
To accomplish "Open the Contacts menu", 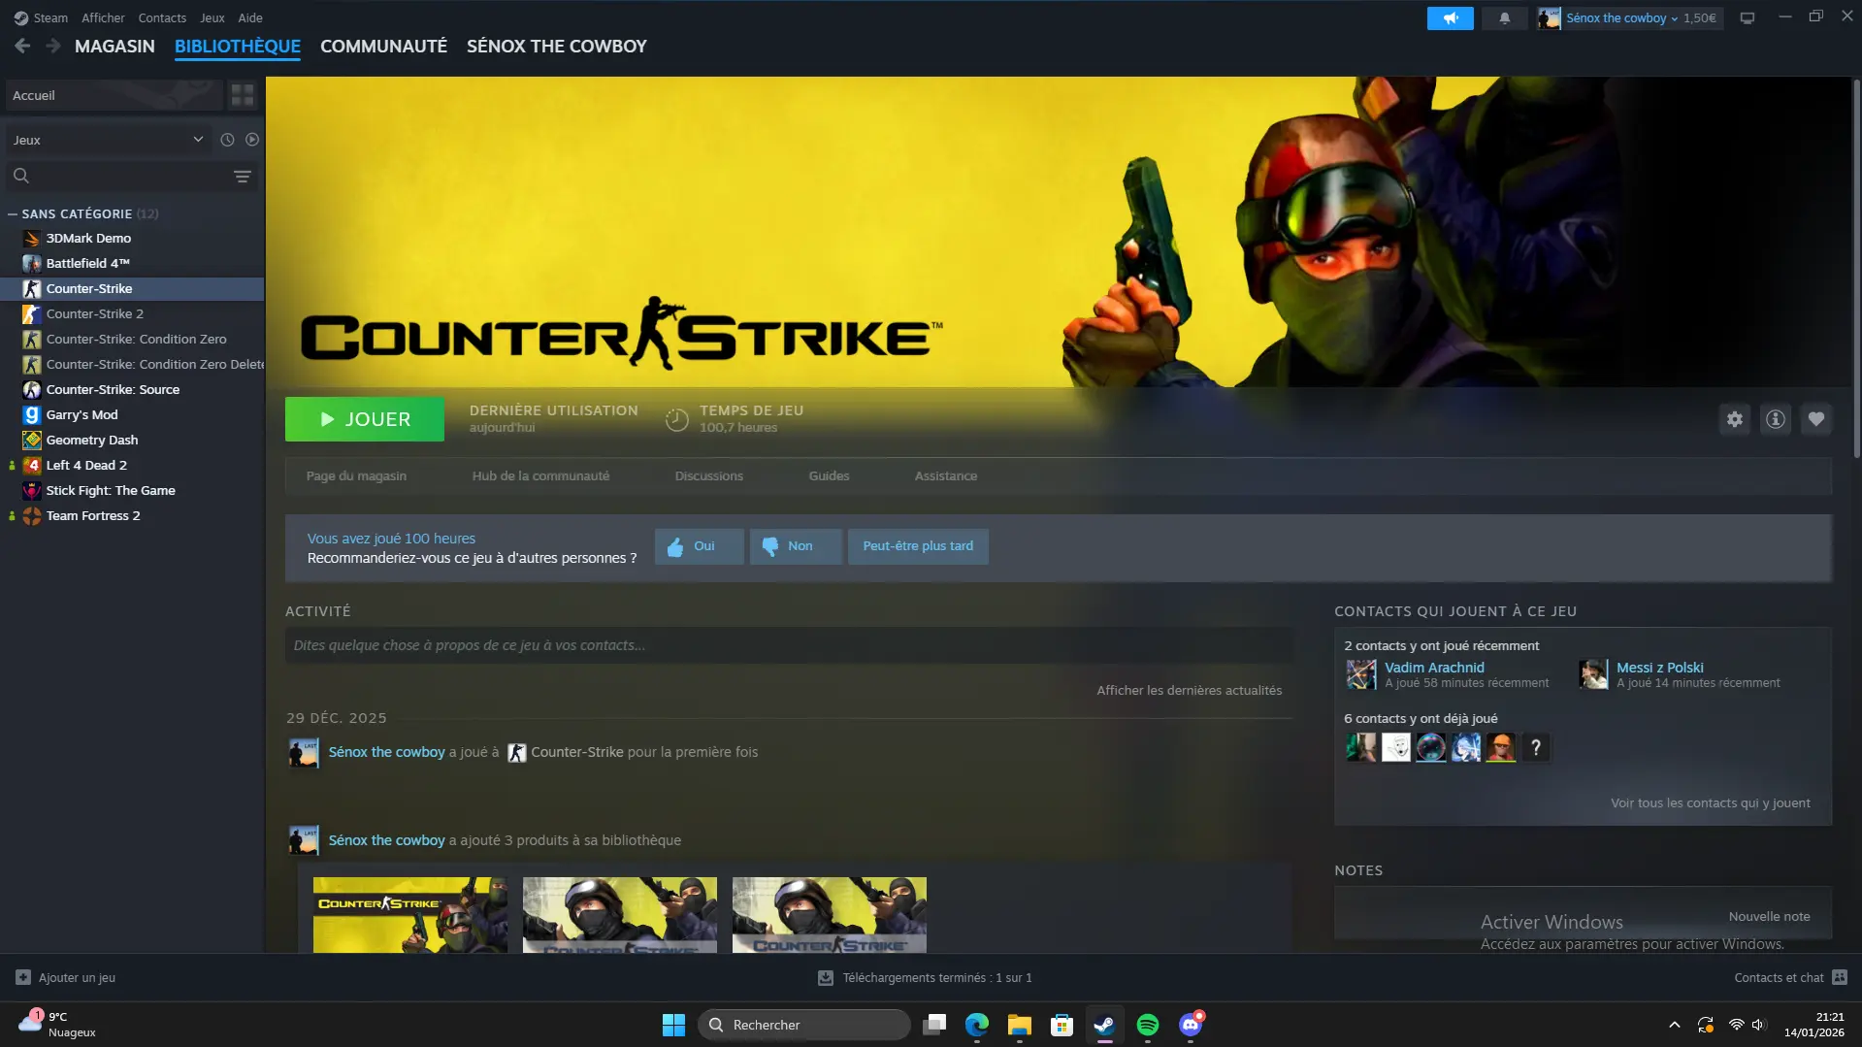I will (162, 17).
